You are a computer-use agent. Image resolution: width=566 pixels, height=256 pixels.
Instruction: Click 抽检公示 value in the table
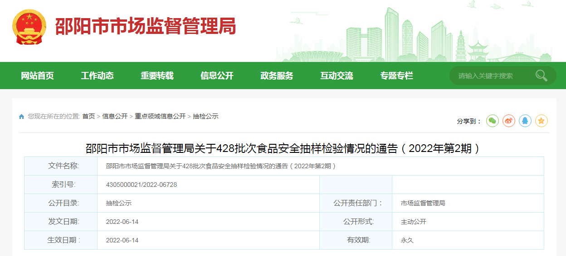click(119, 203)
